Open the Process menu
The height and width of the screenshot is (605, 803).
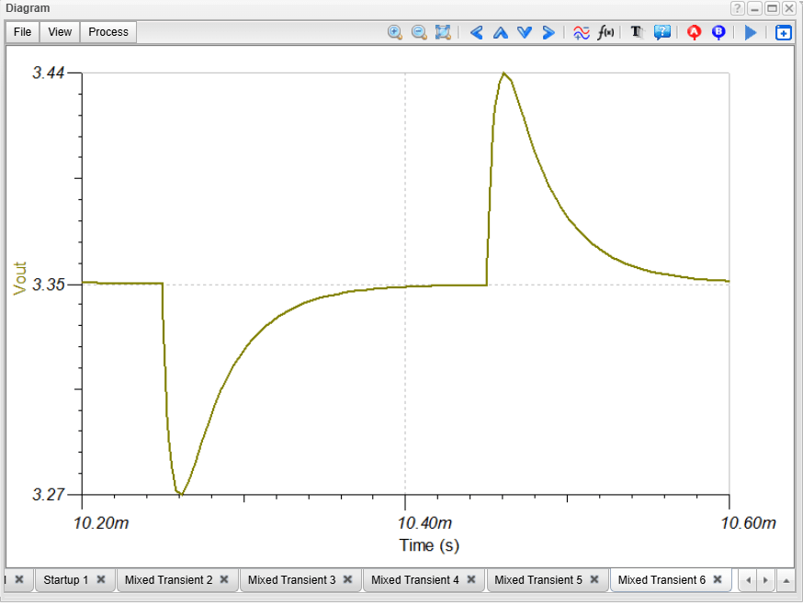point(108,32)
